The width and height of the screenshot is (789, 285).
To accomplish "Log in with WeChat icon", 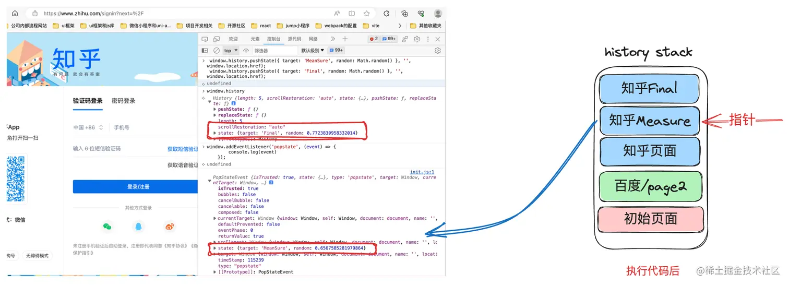I will point(107,227).
